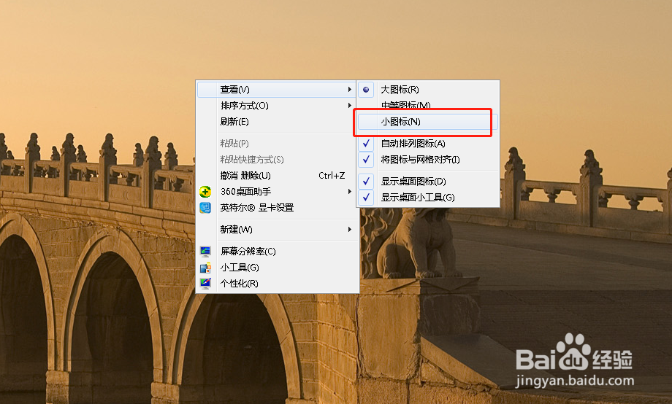Toggle 自动排列图标(A) checkmark
This screenshot has height=404, width=672.
tap(428, 144)
